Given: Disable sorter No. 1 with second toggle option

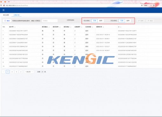Looking at the screenshot, I should pos(101,21).
